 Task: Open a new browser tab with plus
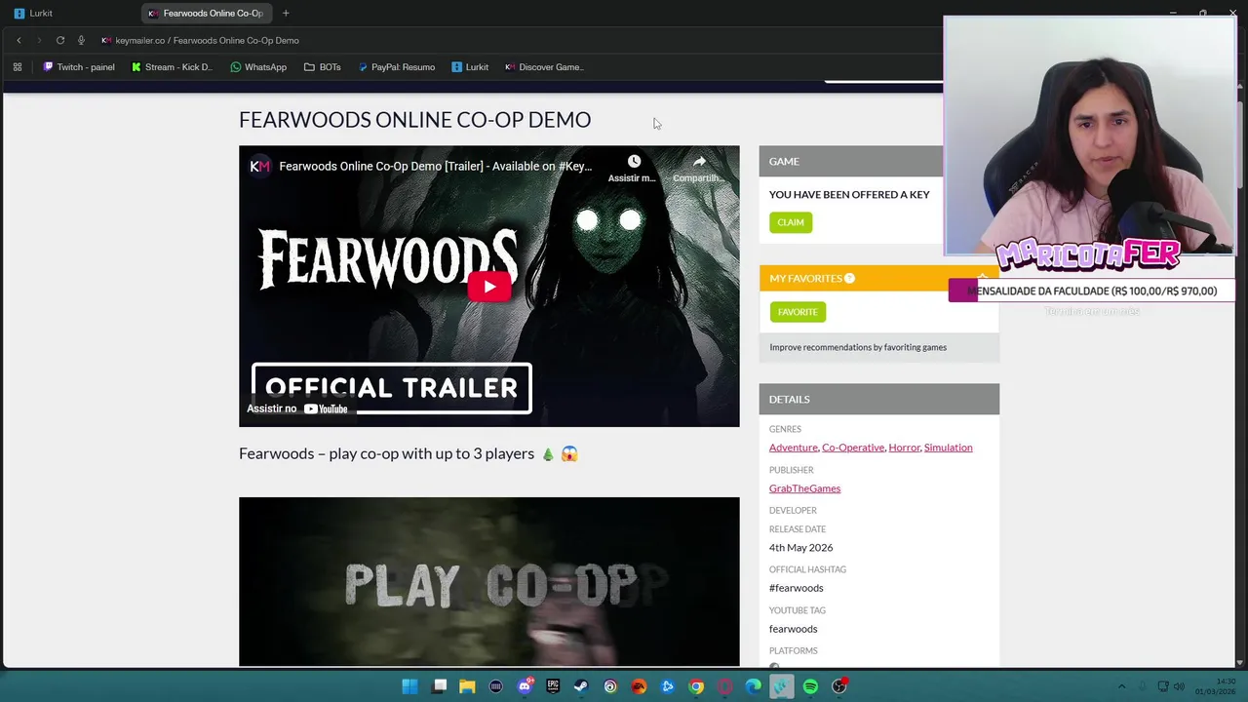point(286,14)
